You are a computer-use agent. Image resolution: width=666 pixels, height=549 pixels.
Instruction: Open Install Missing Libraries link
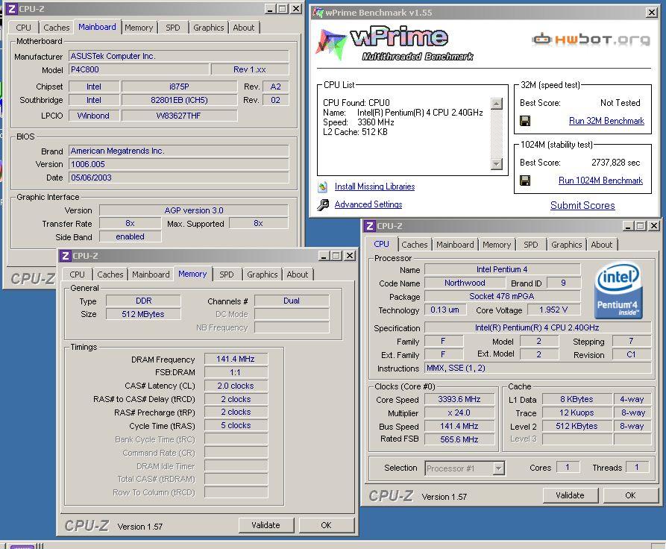[374, 186]
